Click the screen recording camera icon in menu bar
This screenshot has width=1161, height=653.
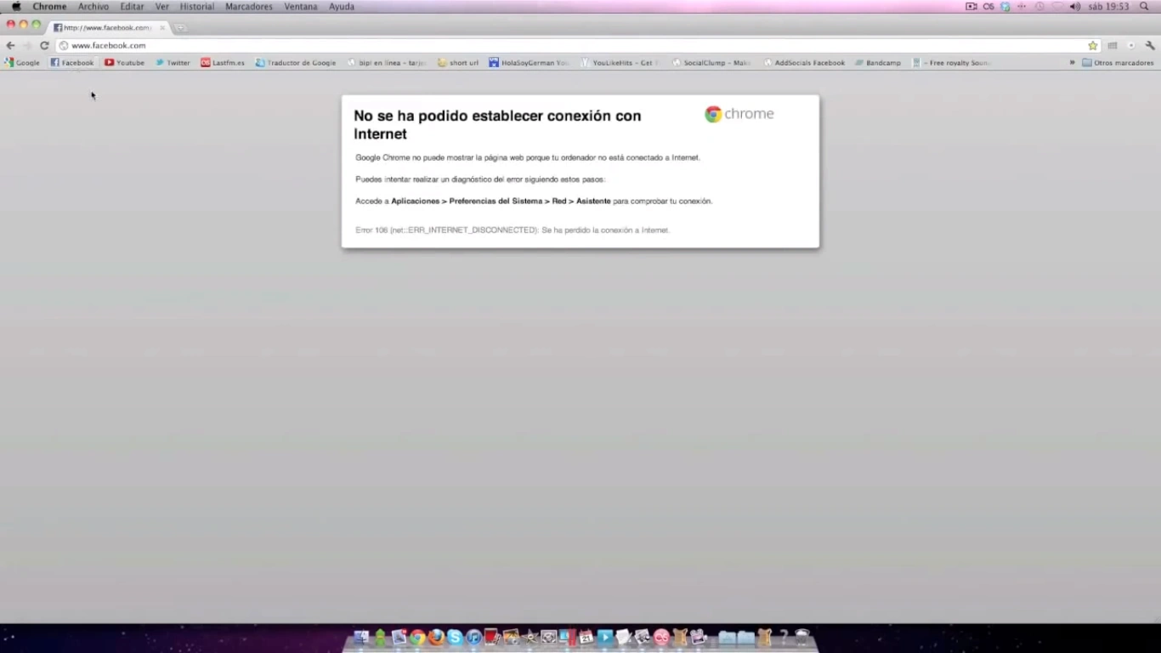971,6
